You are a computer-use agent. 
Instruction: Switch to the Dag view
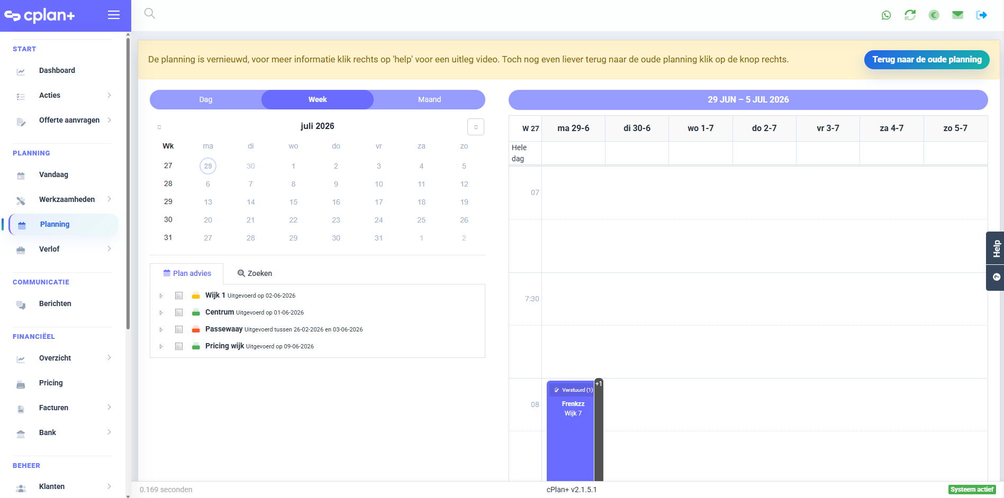click(206, 99)
